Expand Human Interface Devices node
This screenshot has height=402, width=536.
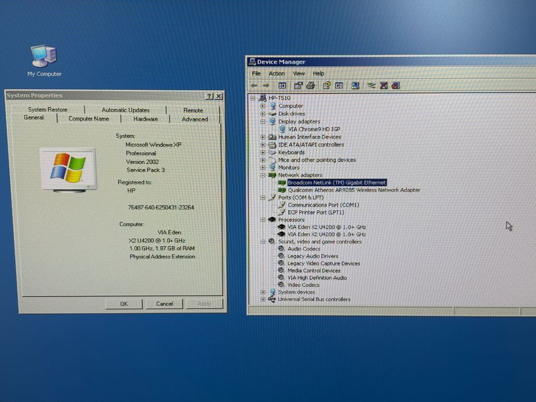(x=263, y=137)
